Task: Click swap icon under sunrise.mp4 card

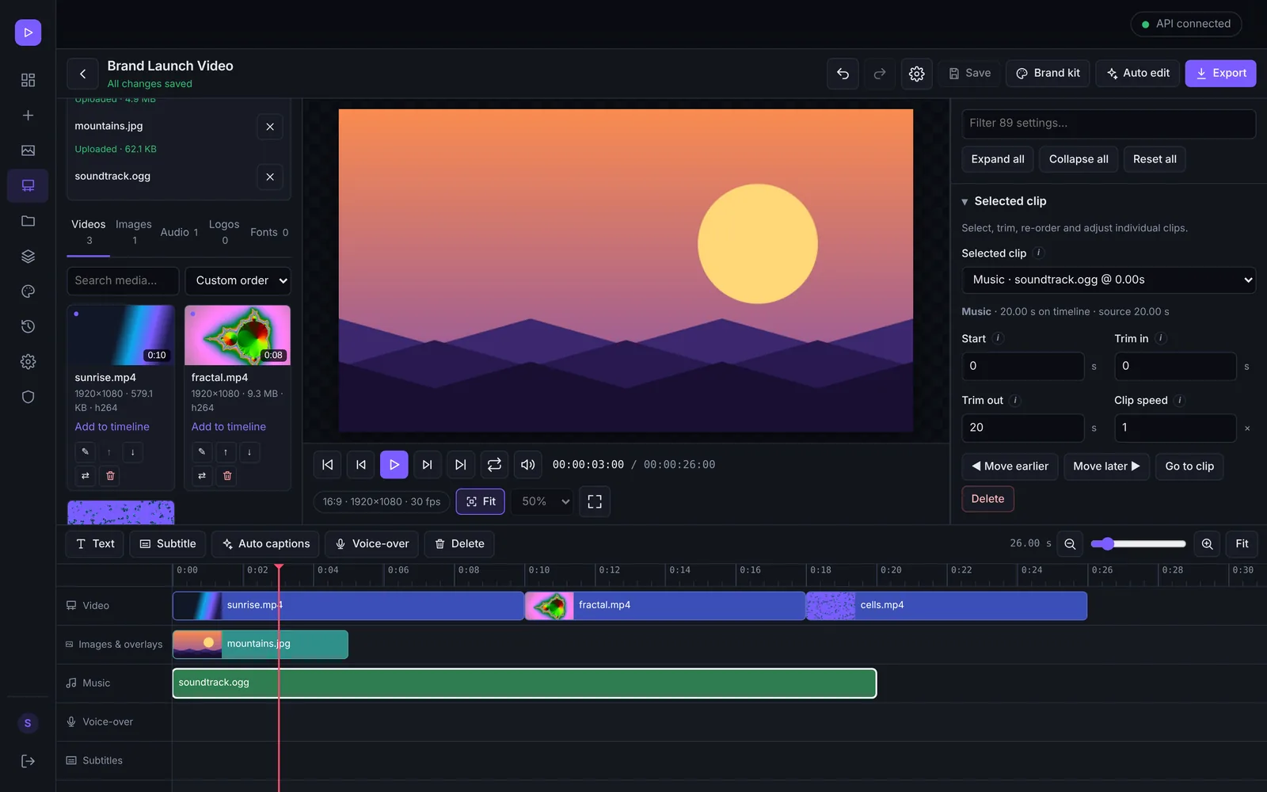Action: [86, 476]
